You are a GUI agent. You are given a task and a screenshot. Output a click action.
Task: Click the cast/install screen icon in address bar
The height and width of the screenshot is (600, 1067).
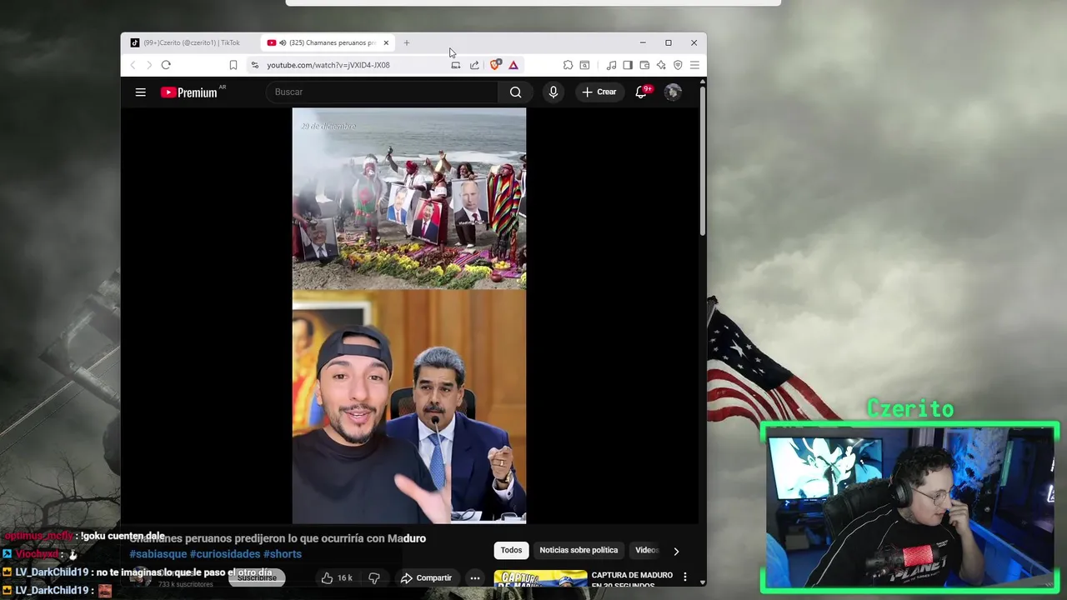tap(455, 65)
